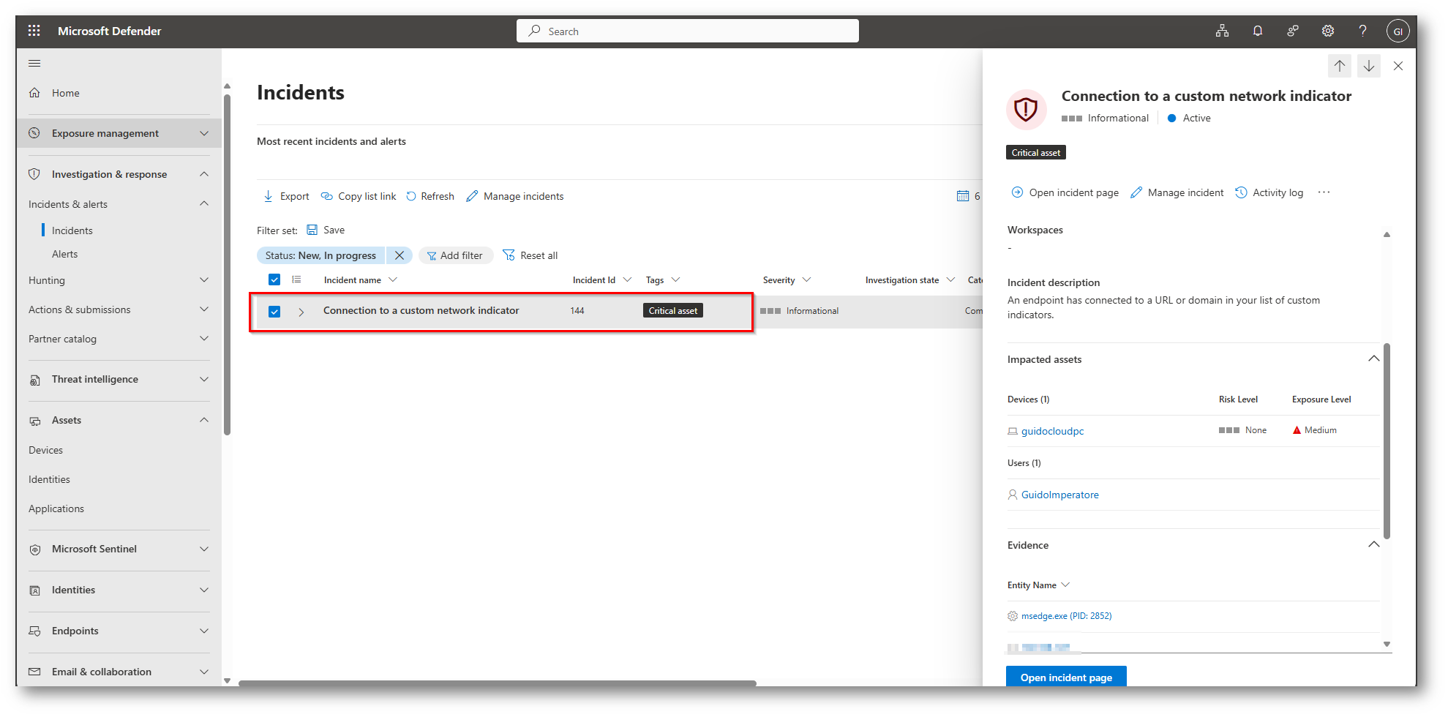Go to Home in sidebar
The height and width of the screenshot is (717, 1448).
pyautogui.click(x=65, y=93)
